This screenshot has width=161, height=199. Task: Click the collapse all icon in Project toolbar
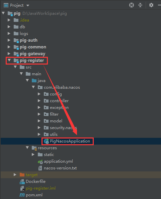pyautogui.click(x=140, y=5)
